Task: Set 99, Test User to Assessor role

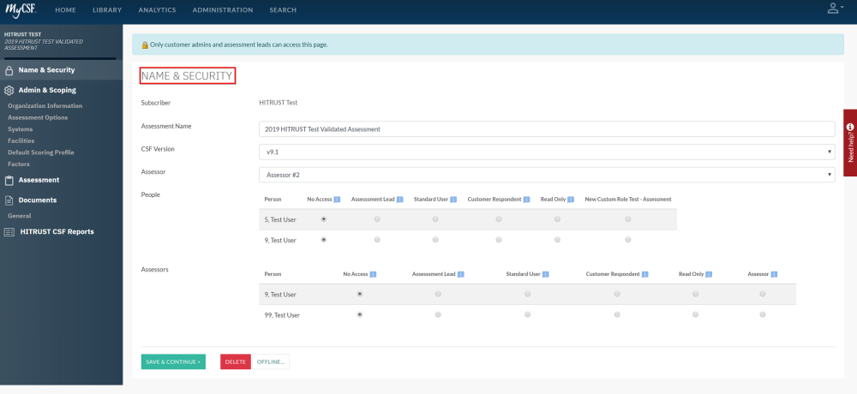Action: [763, 314]
